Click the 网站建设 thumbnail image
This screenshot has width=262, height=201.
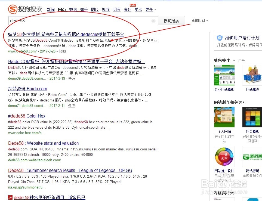point(252,75)
